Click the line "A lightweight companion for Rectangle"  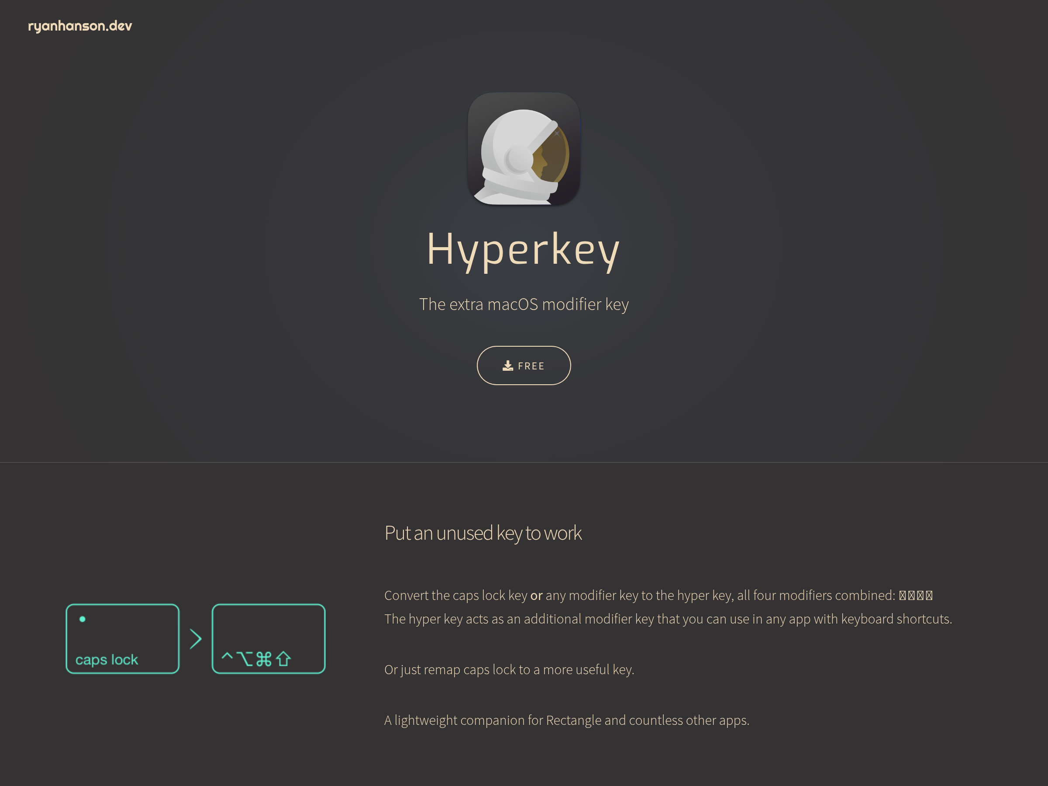[567, 720]
